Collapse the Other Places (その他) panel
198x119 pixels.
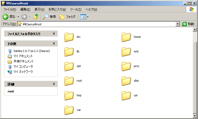point(54,44)
